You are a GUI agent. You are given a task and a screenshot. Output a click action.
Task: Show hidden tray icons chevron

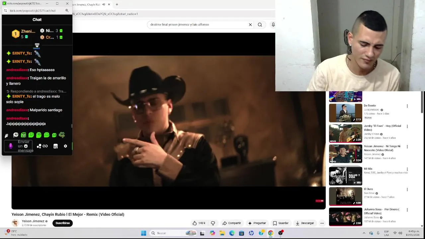tap(364, 233)
